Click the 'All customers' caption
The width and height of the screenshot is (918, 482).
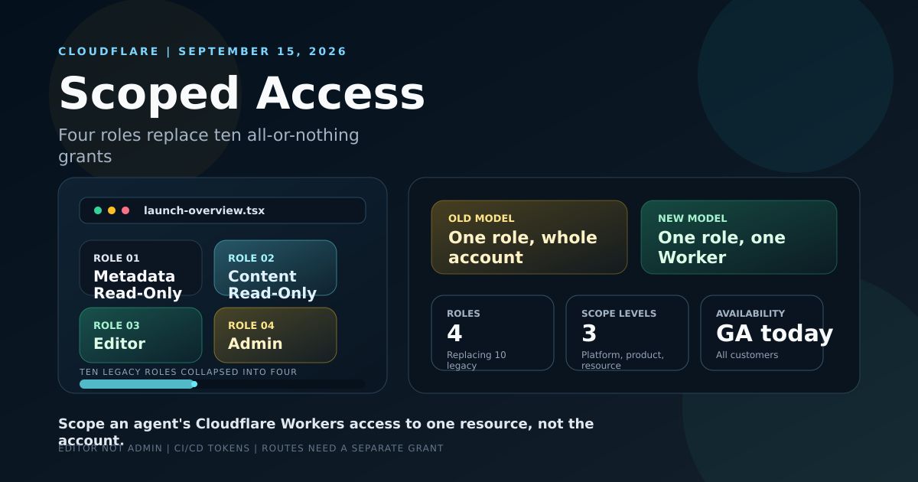pos(747,355)
